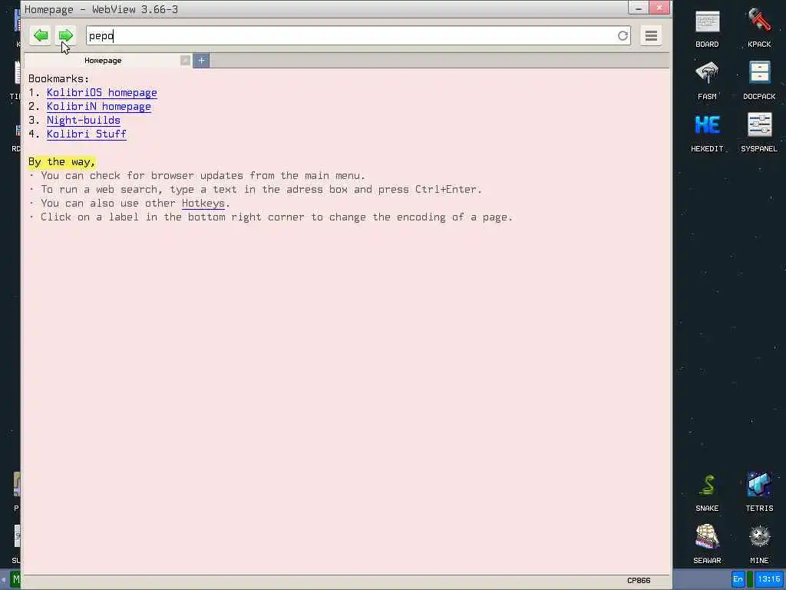Open the Hotkeys link
Image resolution: width=786 pixels, height=590 pixels.
click(203, 203)
